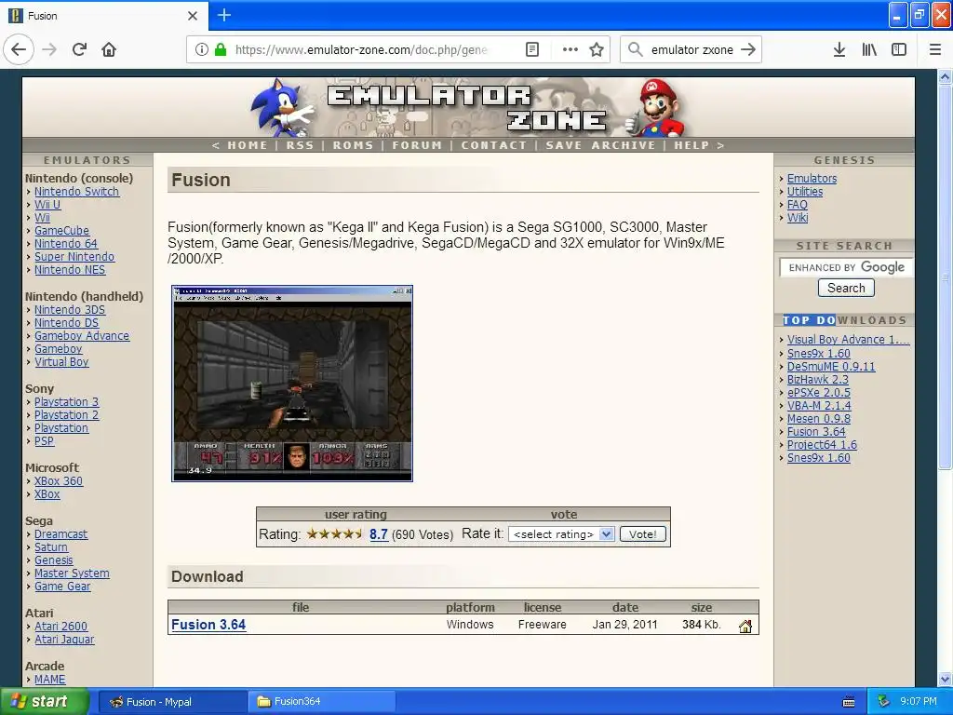This screenshot has height=715, width=953.
Task: Open the GameCube emulators link
Action: [x=61, y=231]
